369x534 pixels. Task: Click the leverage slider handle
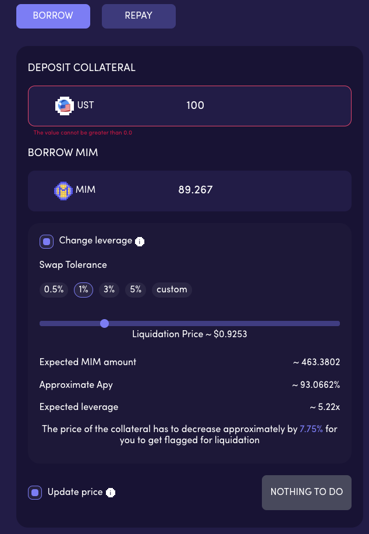(104, 323)
